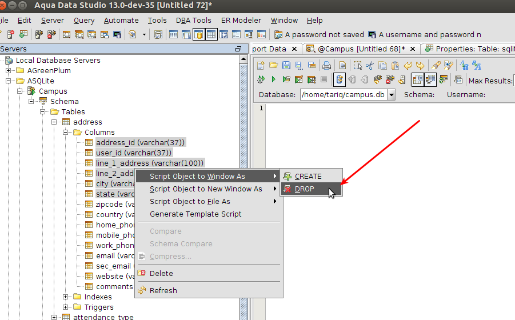Click the Disconnect server icon in main toolbar

point(51,34)
